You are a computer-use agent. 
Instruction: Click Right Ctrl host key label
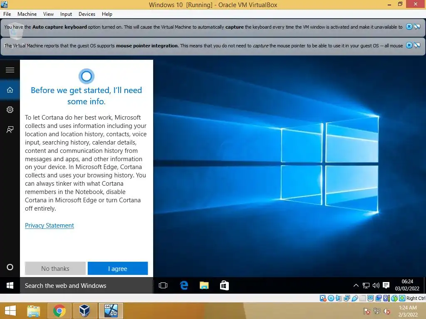pyautogui.click(x=416, y=298)
